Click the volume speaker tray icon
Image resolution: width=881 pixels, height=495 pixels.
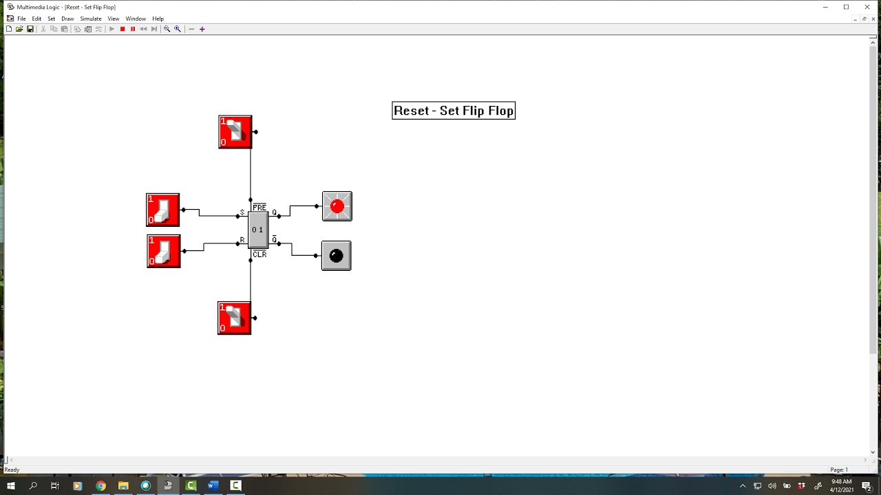coord(772,486)
